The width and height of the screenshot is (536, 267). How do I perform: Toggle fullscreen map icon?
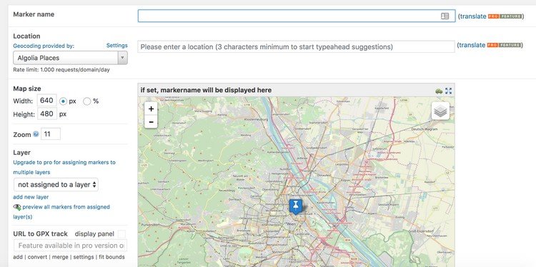tap(449, 91)
